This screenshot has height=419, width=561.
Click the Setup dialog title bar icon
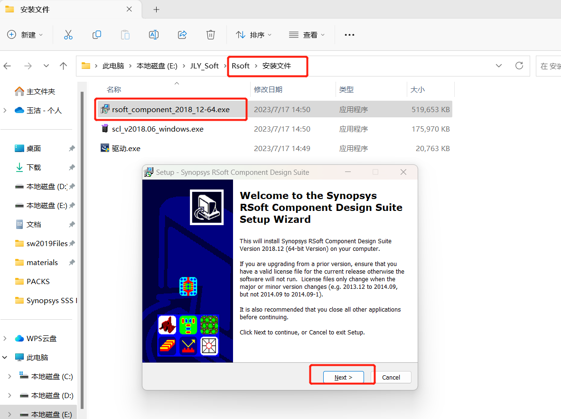(x=149, y=172)
